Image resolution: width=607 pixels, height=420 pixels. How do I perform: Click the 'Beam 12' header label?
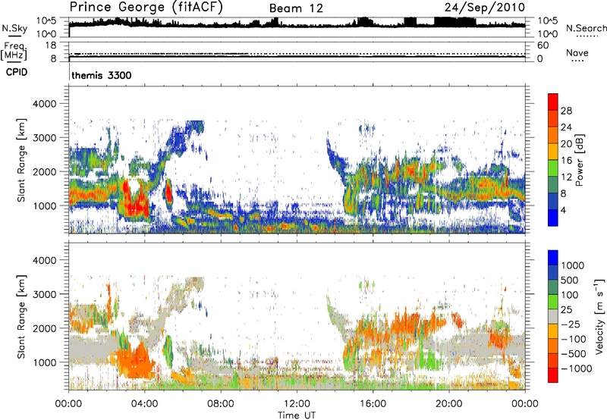coord(296,8)
